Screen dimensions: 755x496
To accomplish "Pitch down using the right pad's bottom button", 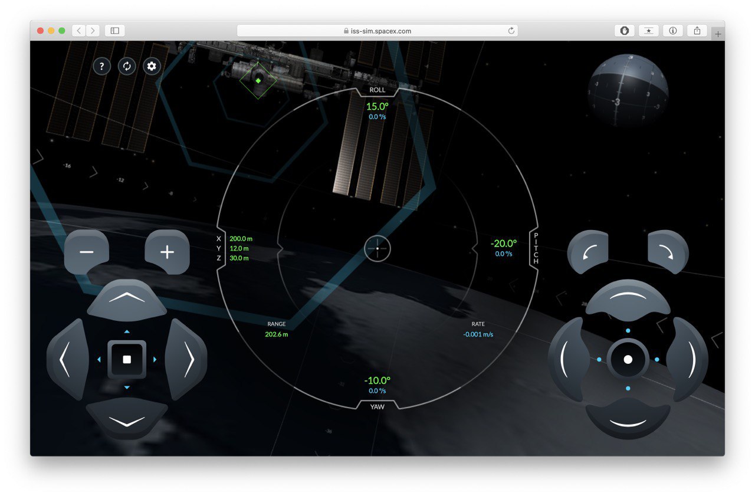I will 628,419.
